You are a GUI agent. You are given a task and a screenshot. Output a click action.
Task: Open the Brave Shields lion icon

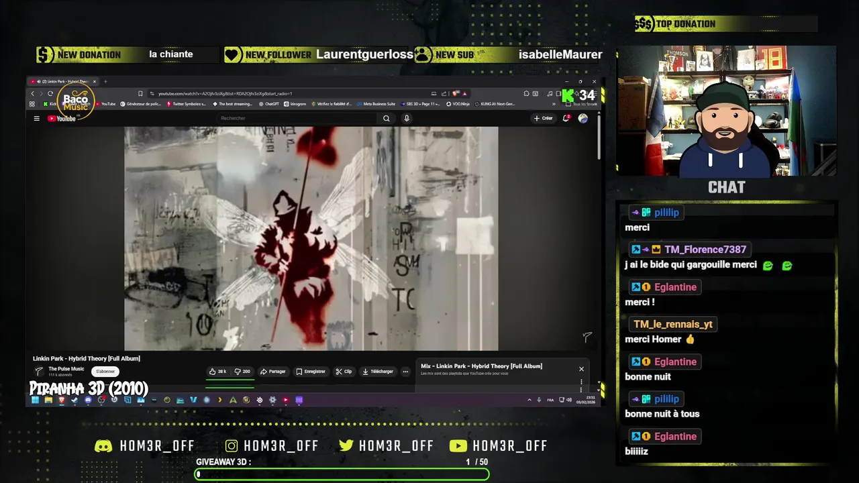pos(456,93)
